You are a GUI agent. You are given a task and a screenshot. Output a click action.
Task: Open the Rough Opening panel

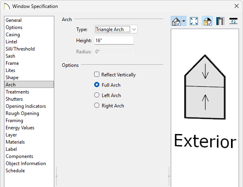coord(29,113)
